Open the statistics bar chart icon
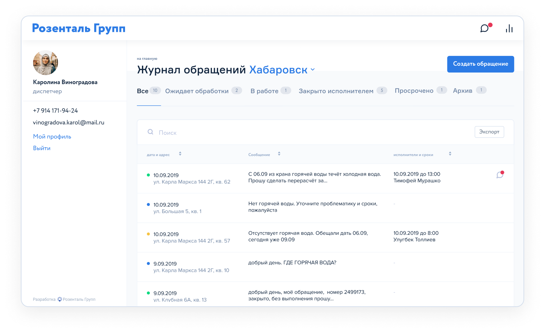 509,29
